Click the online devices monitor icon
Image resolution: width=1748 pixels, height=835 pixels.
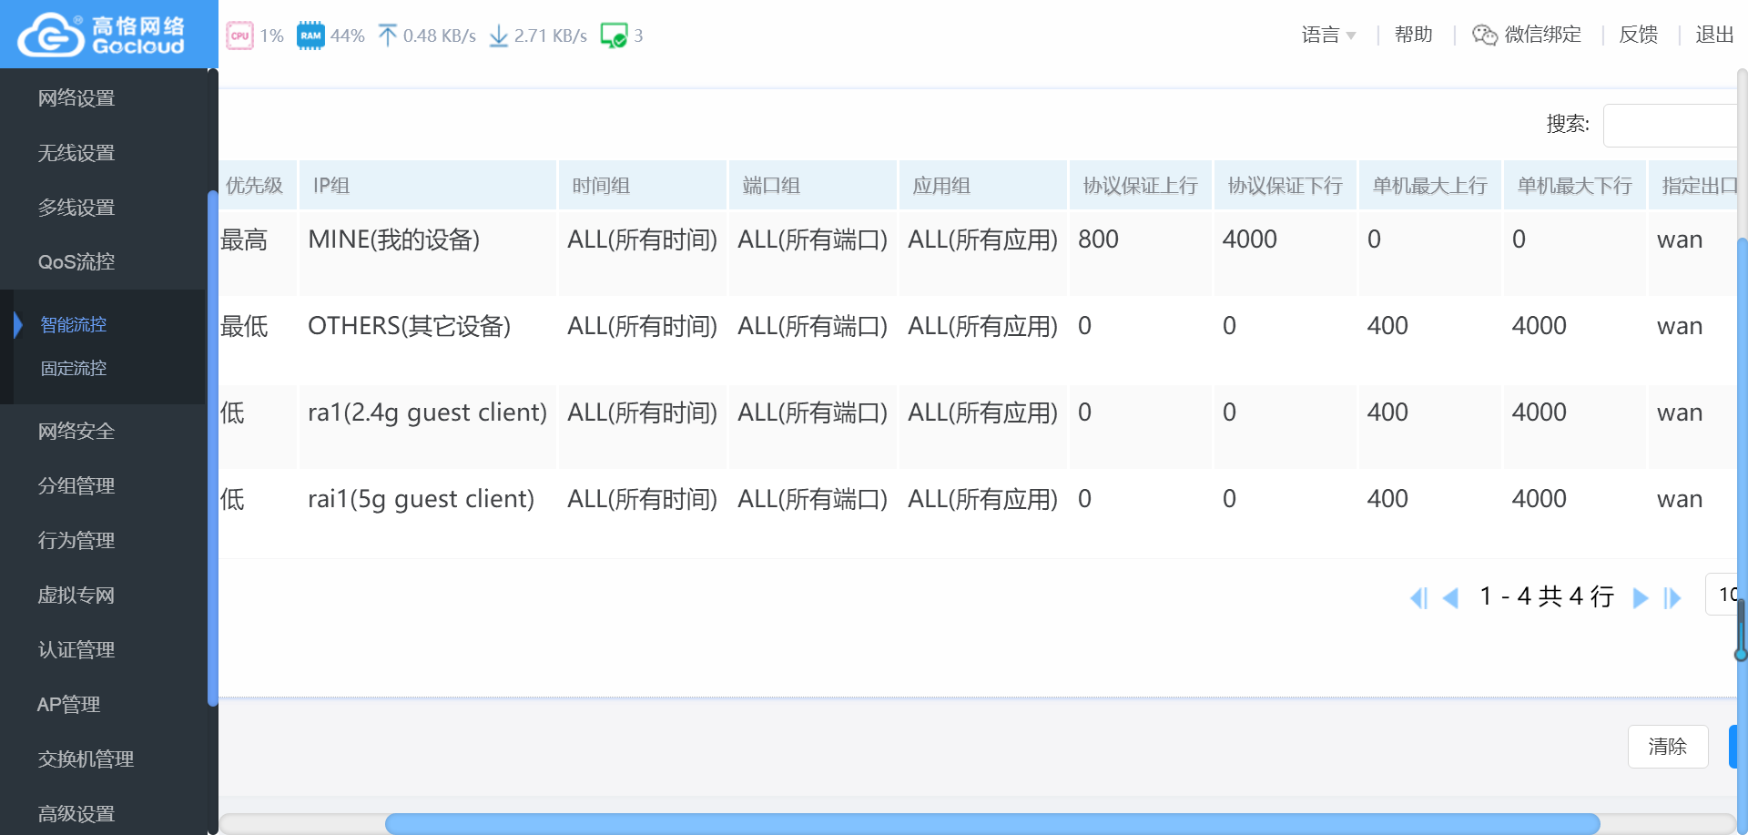click(x=614, y=36)
